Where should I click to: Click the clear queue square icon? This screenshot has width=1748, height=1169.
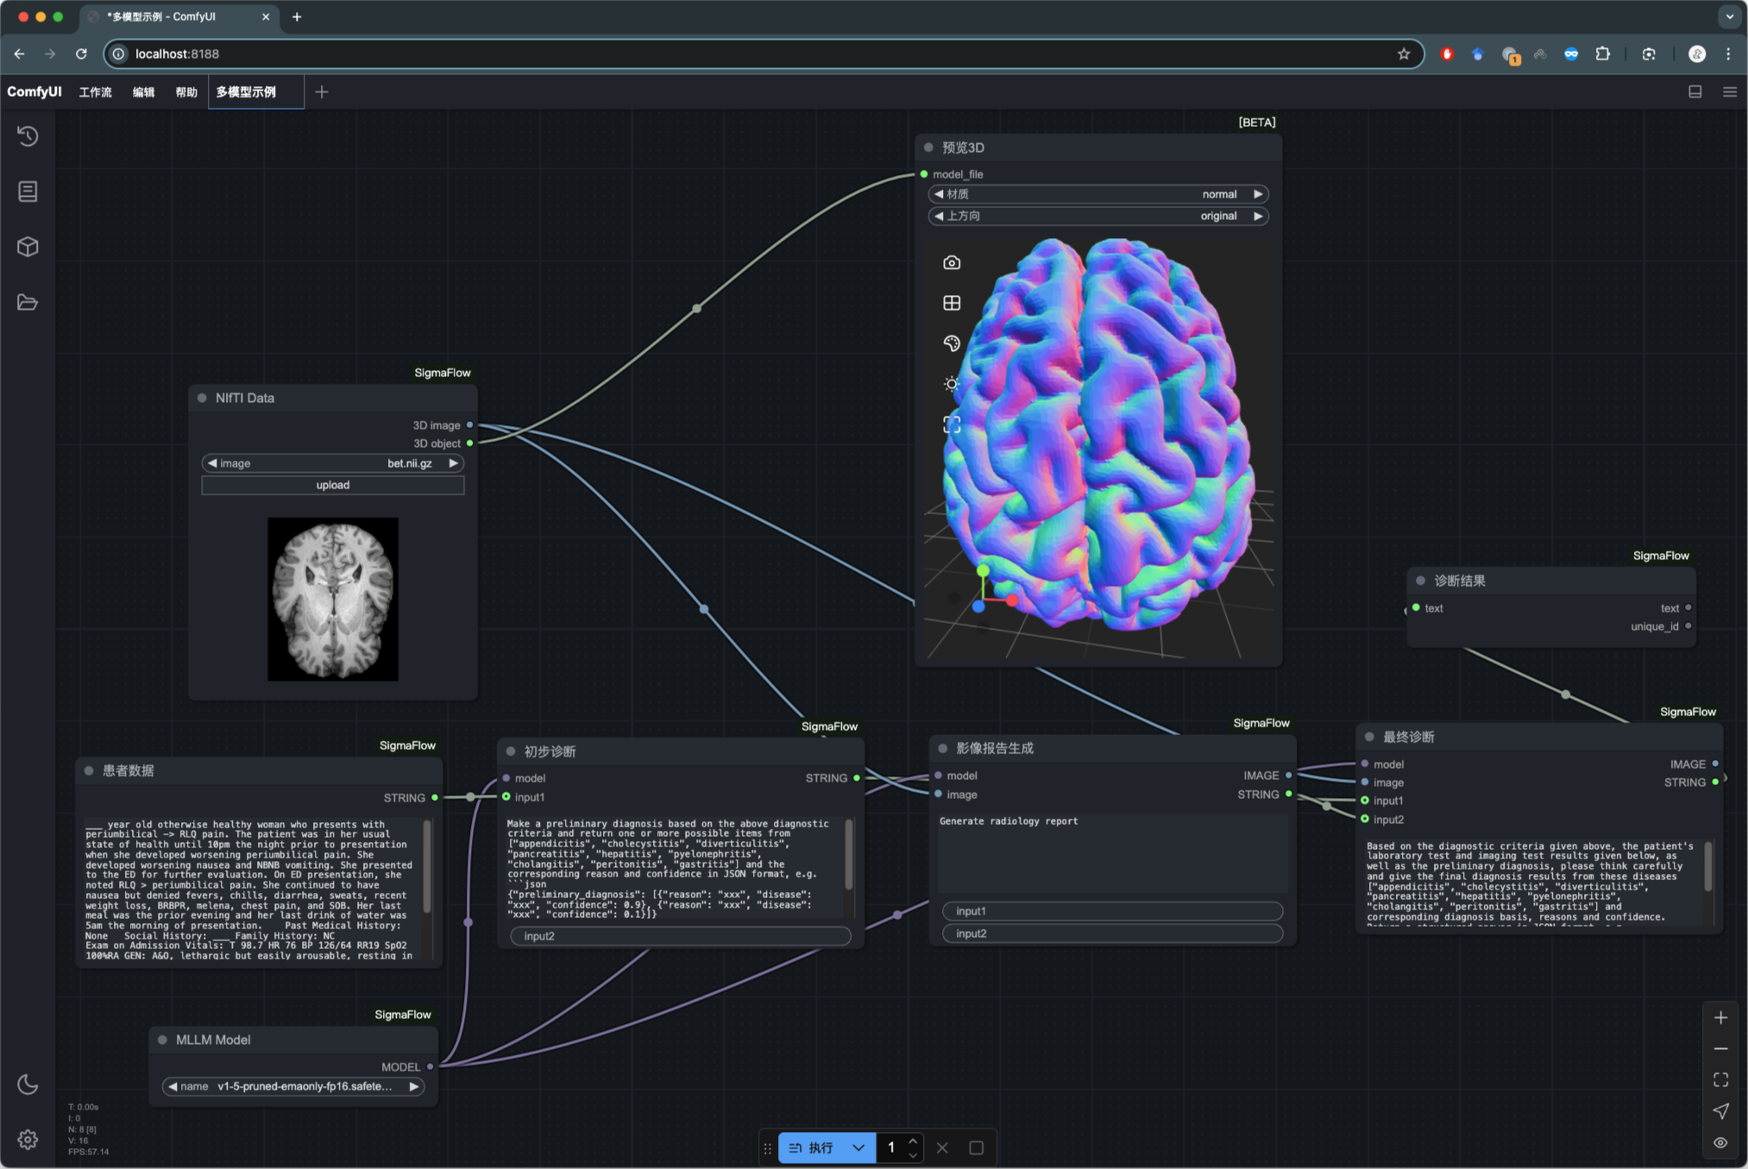[976, 1147]
